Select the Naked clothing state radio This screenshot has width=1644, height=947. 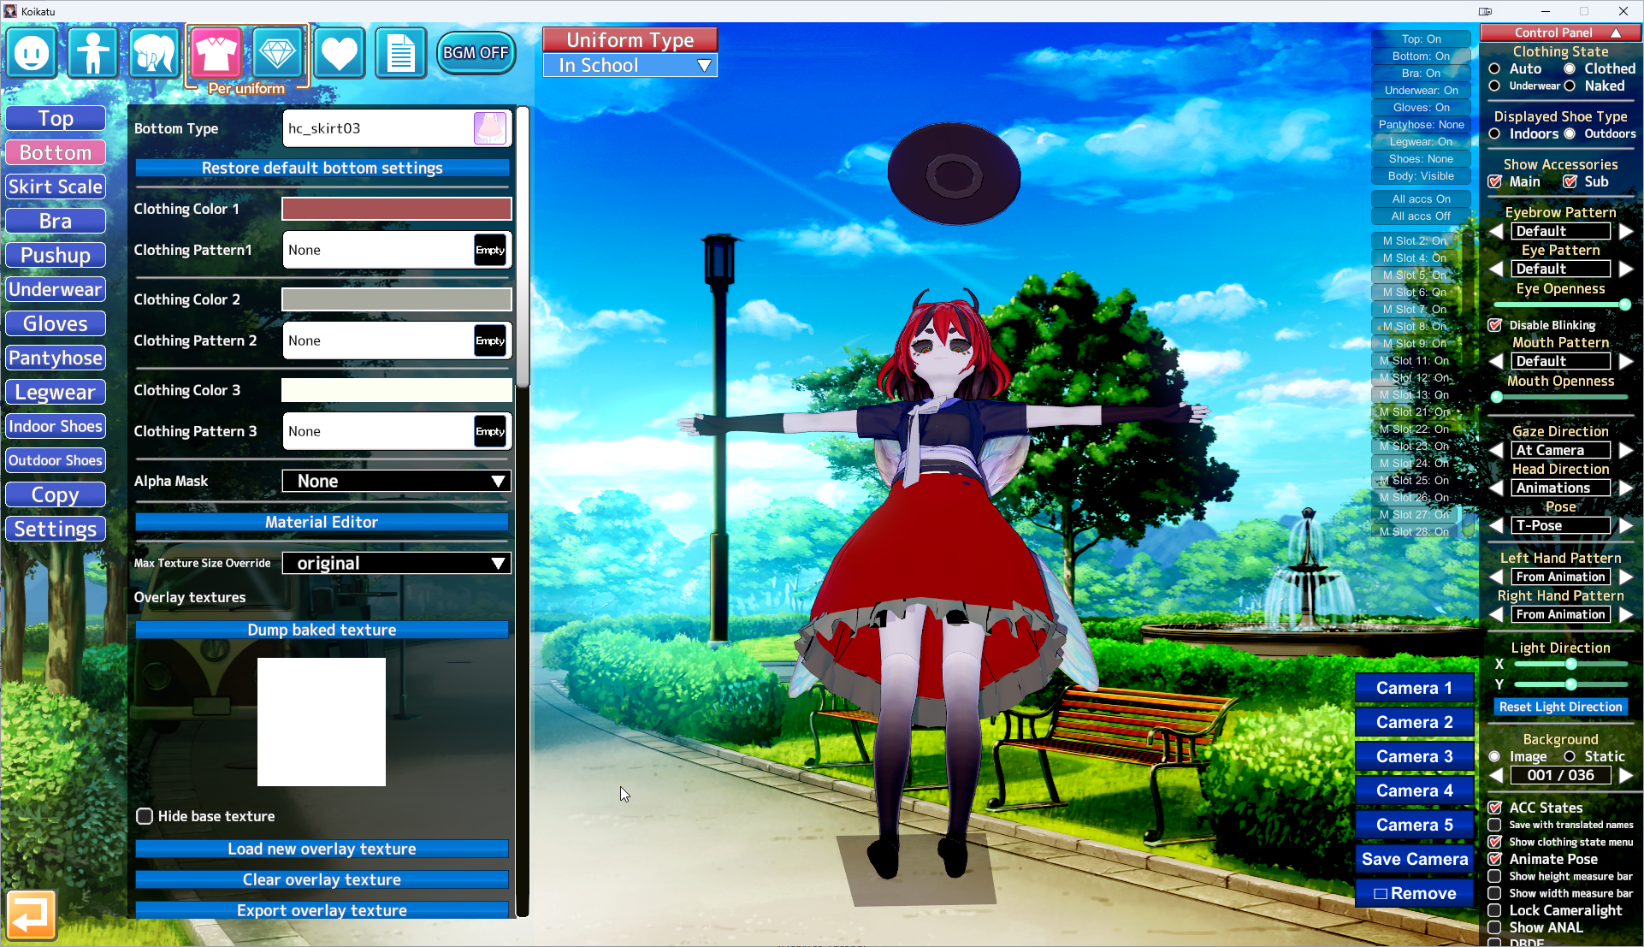coord(1570,86)
